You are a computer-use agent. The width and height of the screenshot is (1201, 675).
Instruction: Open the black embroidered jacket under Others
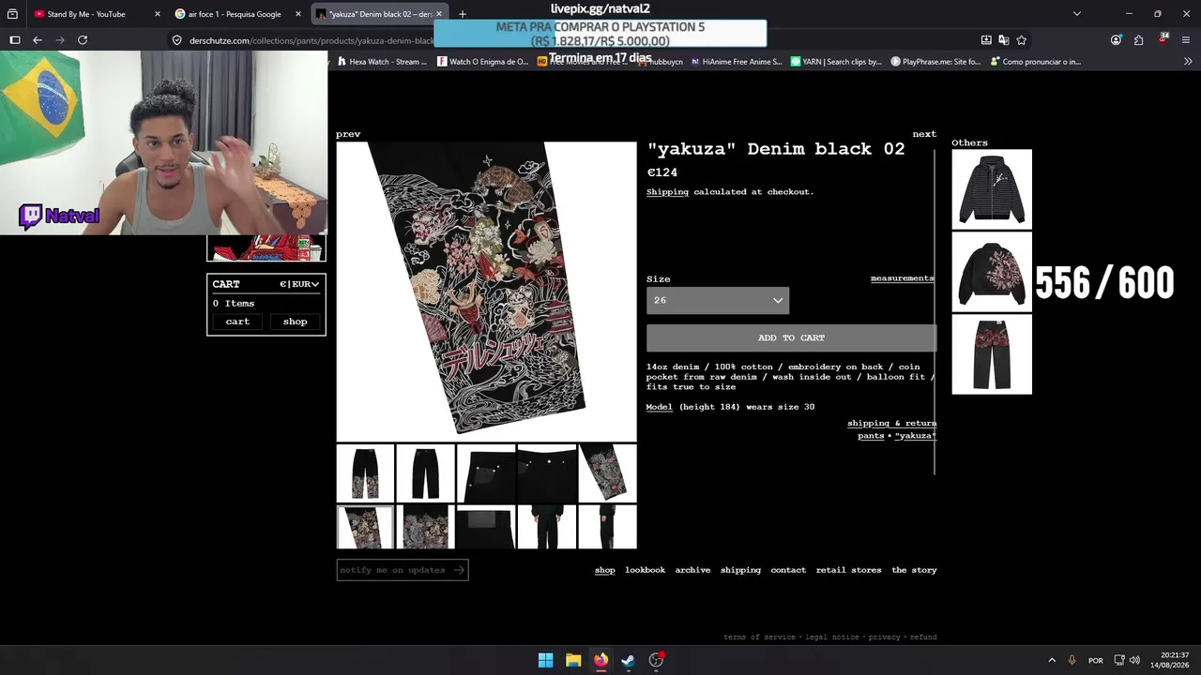(992, 272)
